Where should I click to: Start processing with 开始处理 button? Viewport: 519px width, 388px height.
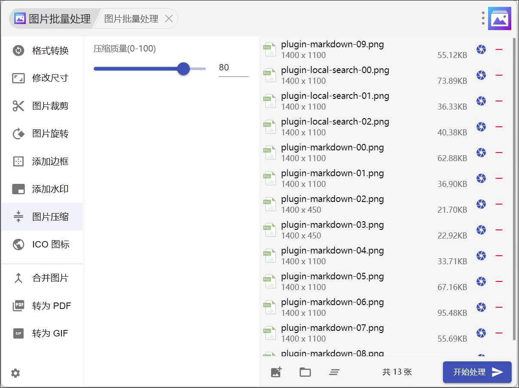click(477, 372)
